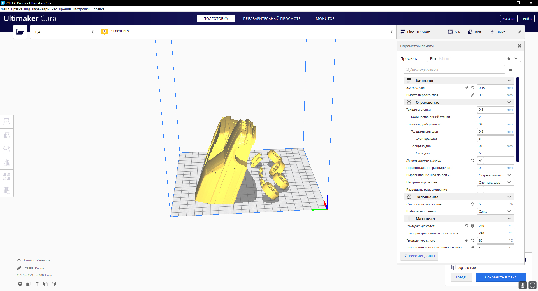
Task: Click the Магазин button
Action: [509, 19]
